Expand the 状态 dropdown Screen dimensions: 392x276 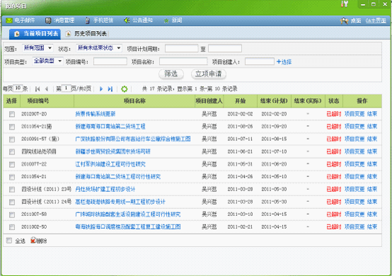pyautogui.click(x=99, y=48)
